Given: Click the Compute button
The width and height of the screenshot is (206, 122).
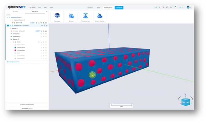Looking at the screenshot, I should (119, 8).
